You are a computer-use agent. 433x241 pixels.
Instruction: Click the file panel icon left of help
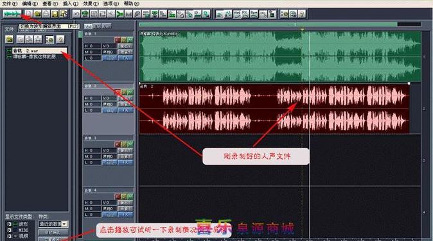coord(49,39)
